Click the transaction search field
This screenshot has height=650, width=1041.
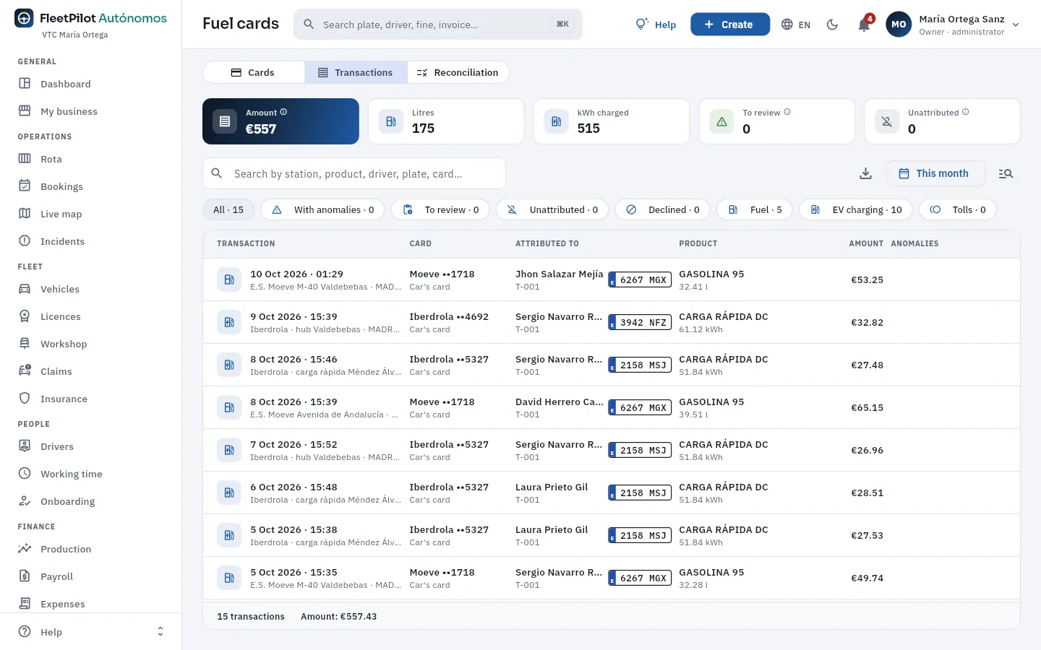point(354,173)
